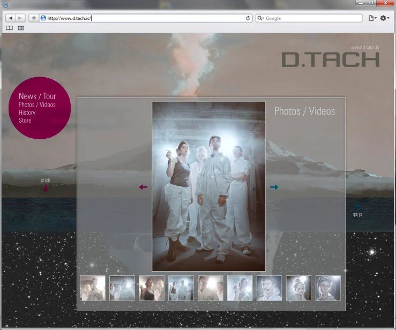
Task: Show previous photo with the magenta left arrow
Action: 143,187
